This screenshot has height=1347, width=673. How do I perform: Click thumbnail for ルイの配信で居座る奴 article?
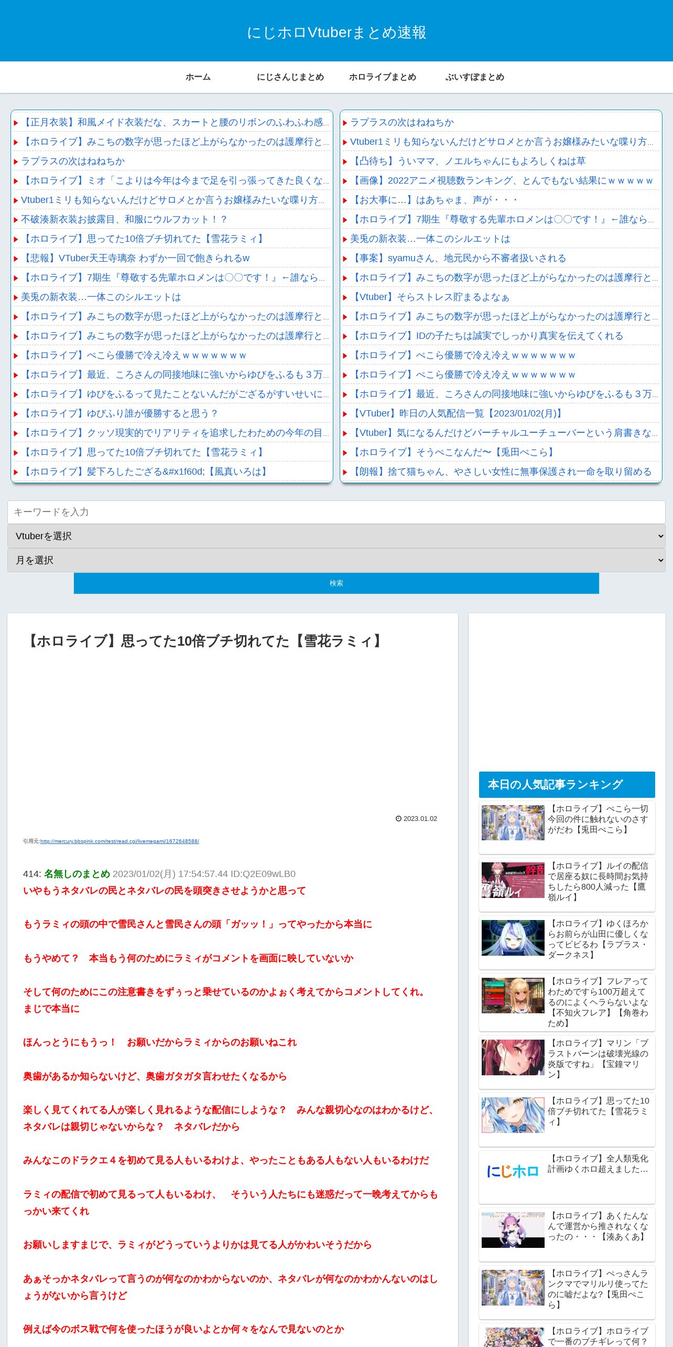(x=513, y=880)
